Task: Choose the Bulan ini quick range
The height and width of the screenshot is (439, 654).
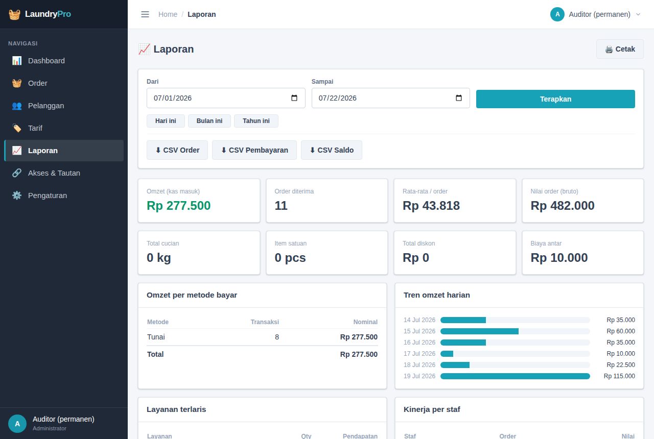Action: click(209, 121)
